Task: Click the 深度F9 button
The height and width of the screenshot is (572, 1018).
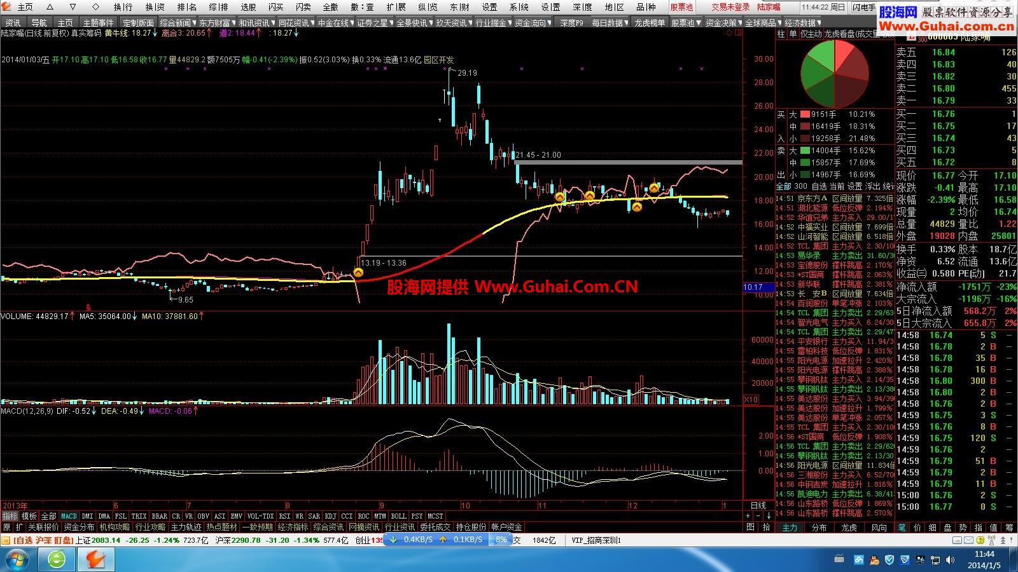Action: tap(571, 23)
